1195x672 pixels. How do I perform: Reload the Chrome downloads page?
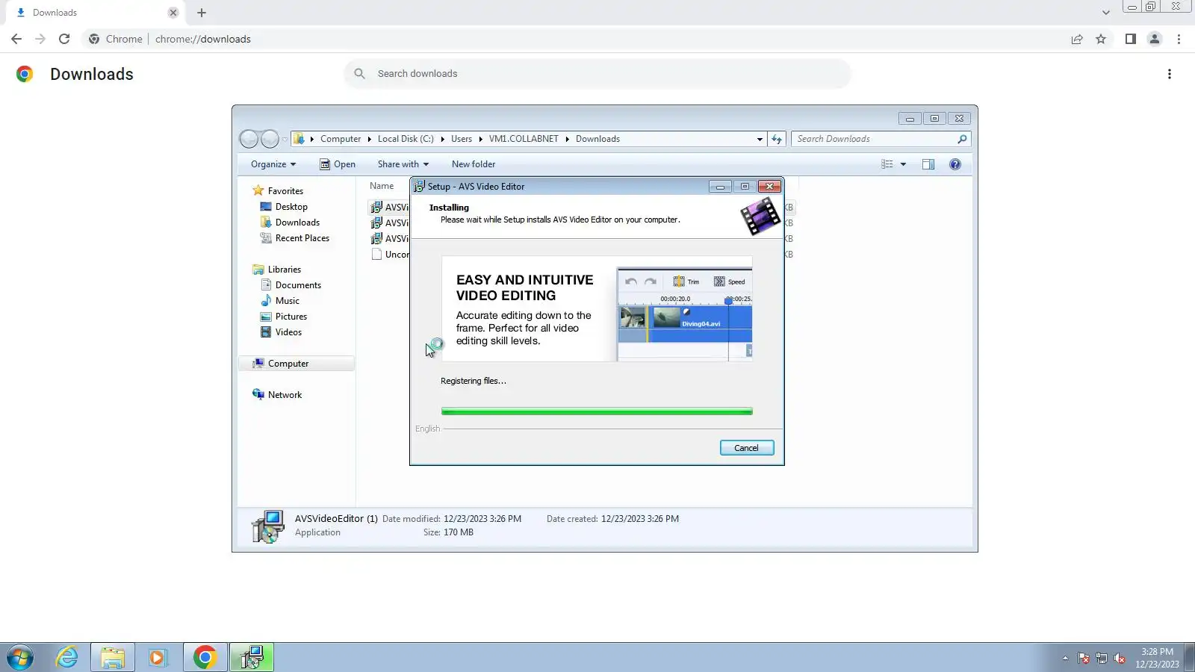64,39
